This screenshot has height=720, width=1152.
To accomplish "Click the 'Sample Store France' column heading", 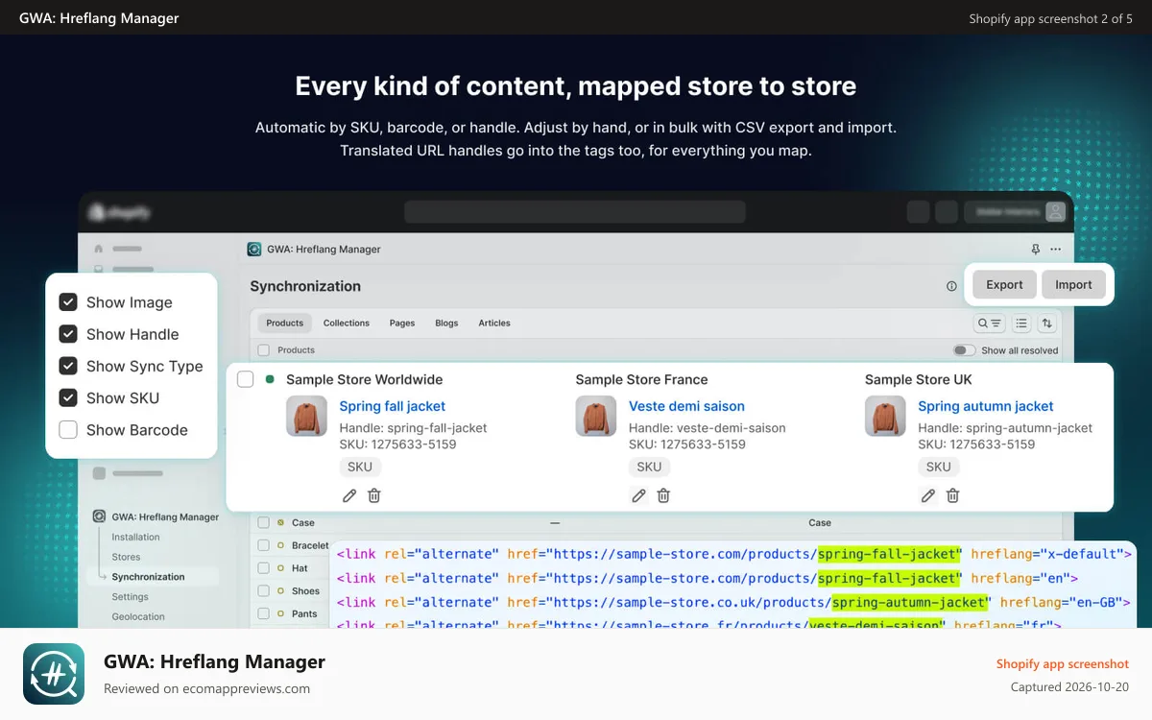I will pos(641,379).
